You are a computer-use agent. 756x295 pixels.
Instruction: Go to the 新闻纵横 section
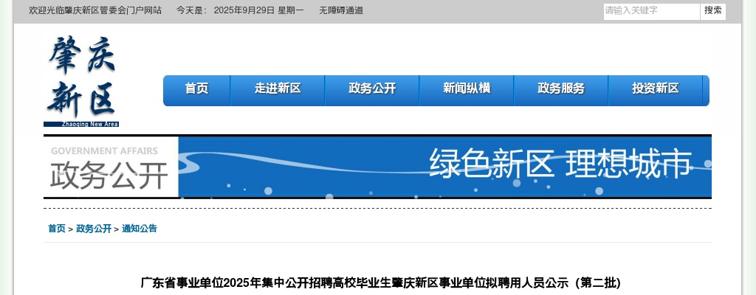tap(467, 88)
